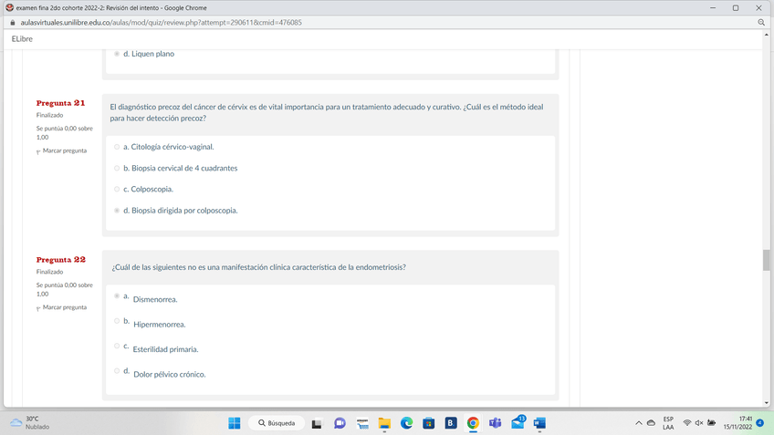Open Task View icon in taskbar
This screenshot has height=435, width=774.
tap(317, 423)
